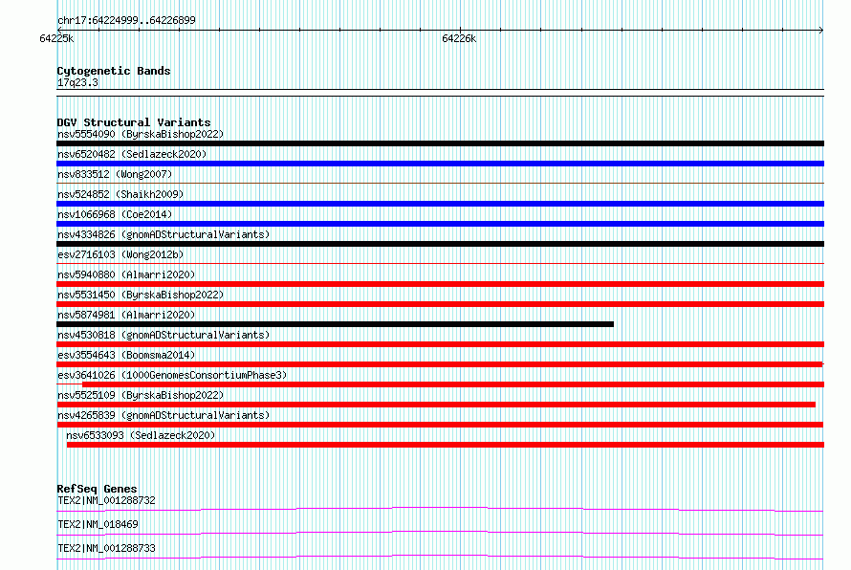Open nsv4334826 (gnomADStructuralVariants) label

click(164, 234)
